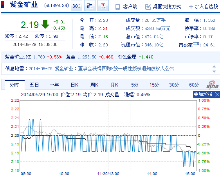This screenshot has height=177, width=220.
Task: Open the 桌面快捷方式 link
Action: [x=167, y=7]
